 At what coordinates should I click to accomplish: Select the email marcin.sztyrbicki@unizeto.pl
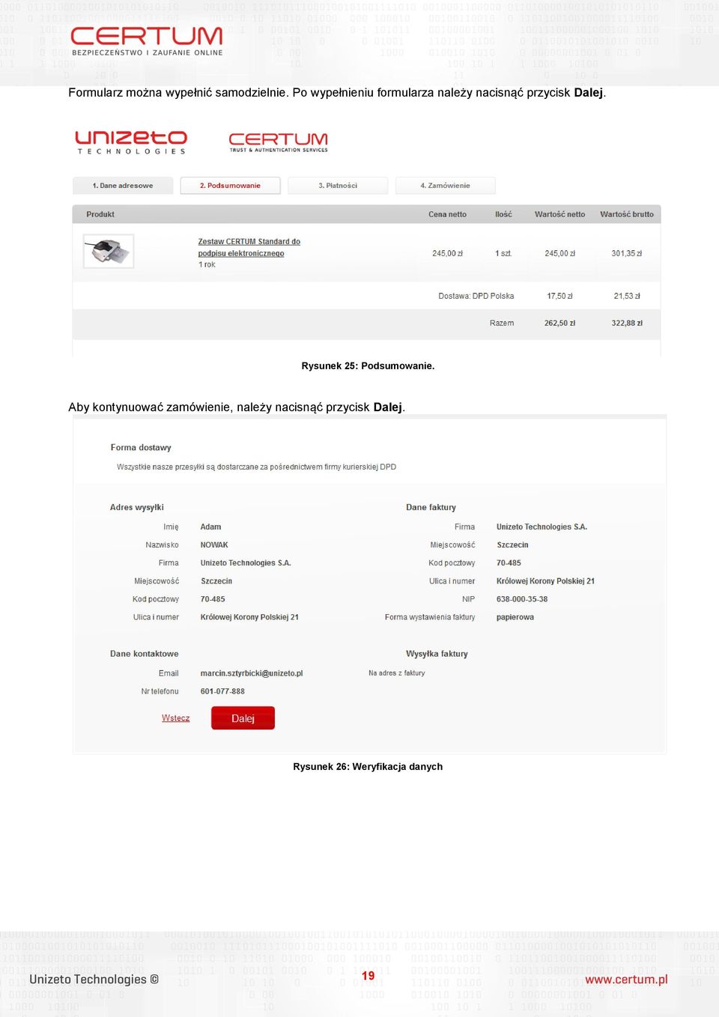[252, 673]
